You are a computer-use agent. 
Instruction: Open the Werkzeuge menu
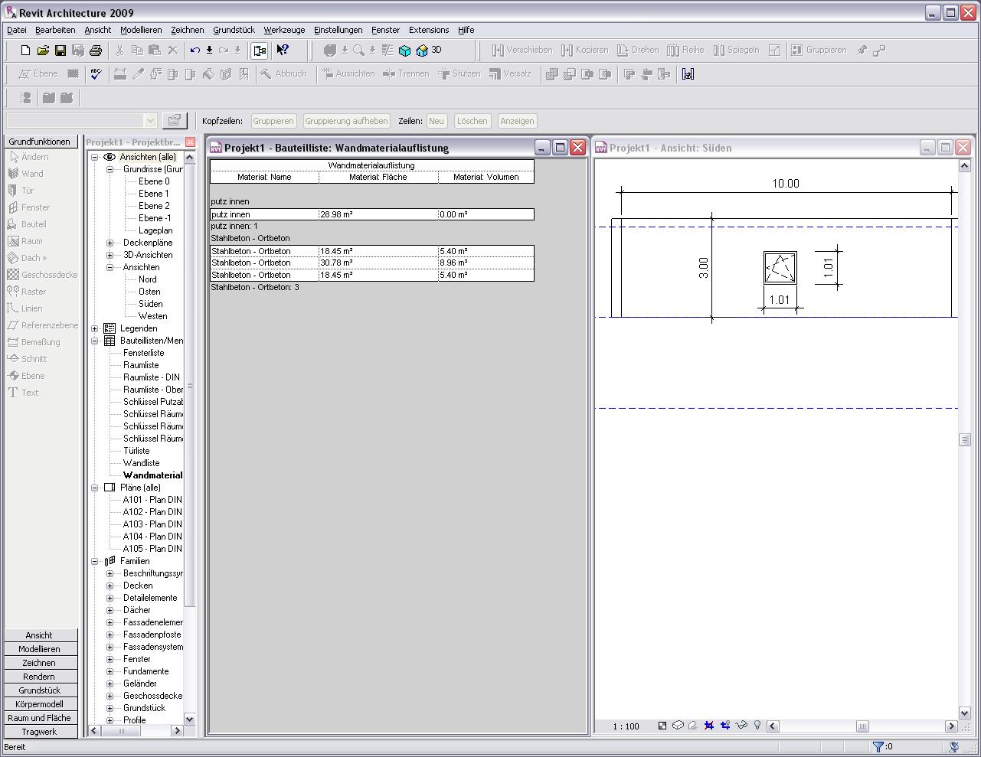tap(284, 30)
